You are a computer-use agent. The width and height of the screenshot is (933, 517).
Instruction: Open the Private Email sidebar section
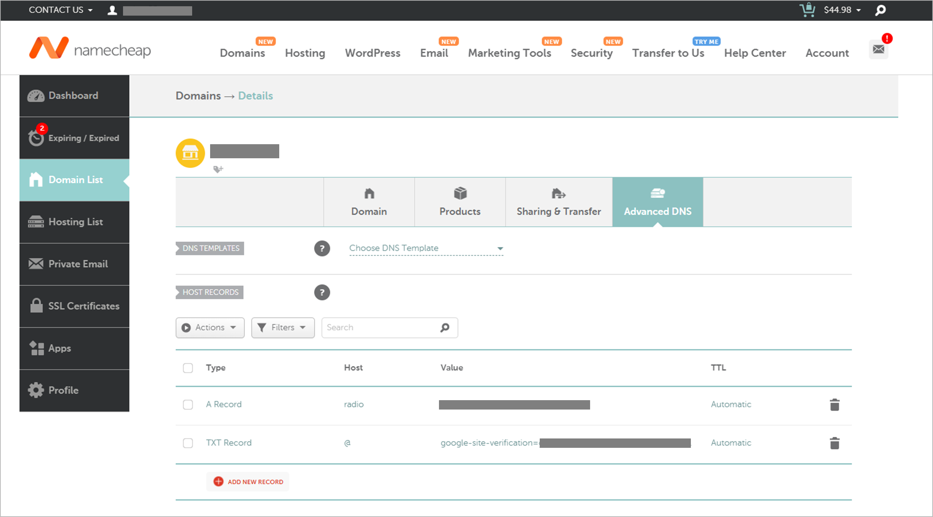78,264
